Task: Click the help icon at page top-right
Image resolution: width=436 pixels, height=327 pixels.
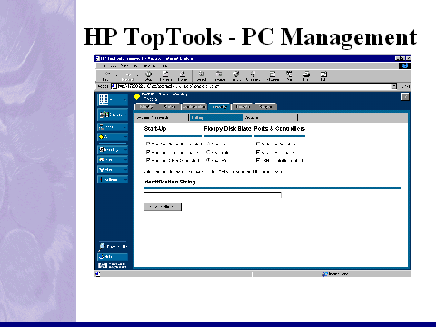Action: (x=405, y=96)
